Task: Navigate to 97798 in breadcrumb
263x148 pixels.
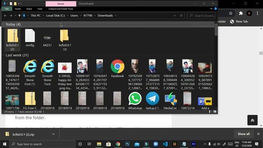Action: (x=88, y=16)
